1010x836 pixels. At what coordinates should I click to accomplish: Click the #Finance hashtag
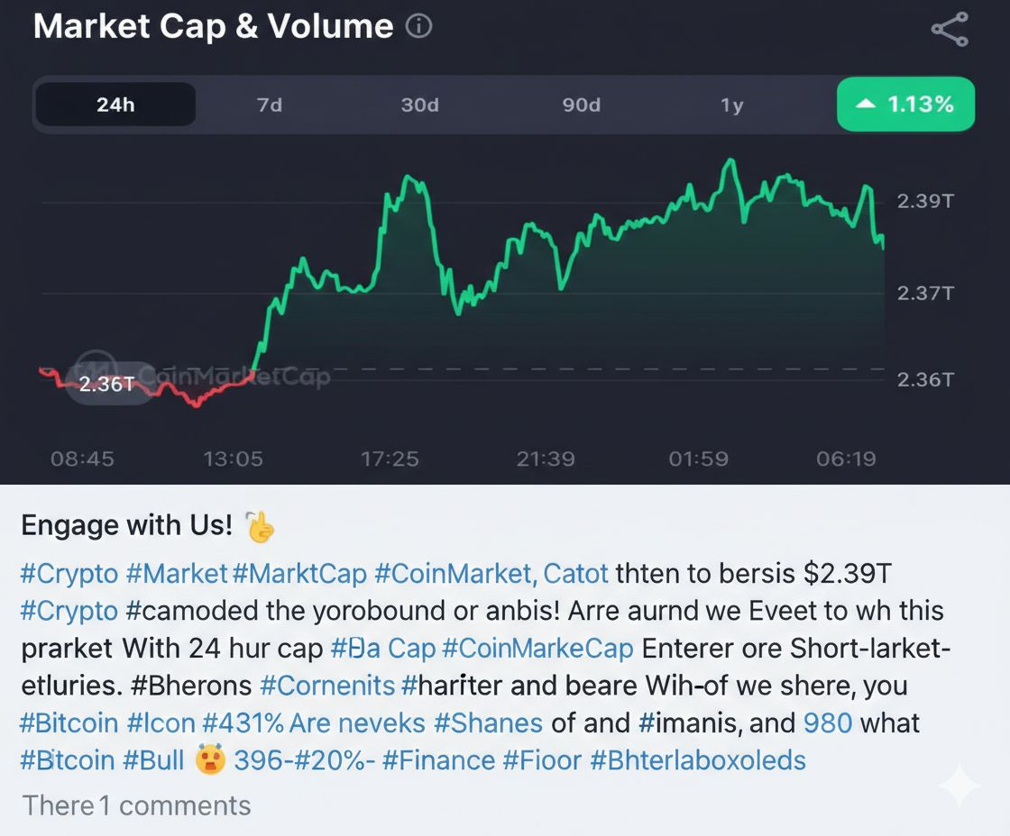(x=438, y=760)
